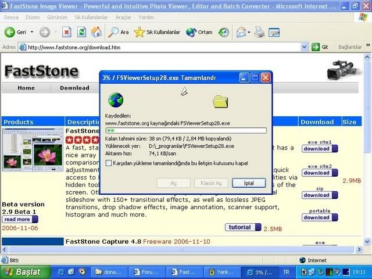The height and width of the screenshot is (279, 372).
Task: Click the FastStone logo text
Action: tap(41, 71)
